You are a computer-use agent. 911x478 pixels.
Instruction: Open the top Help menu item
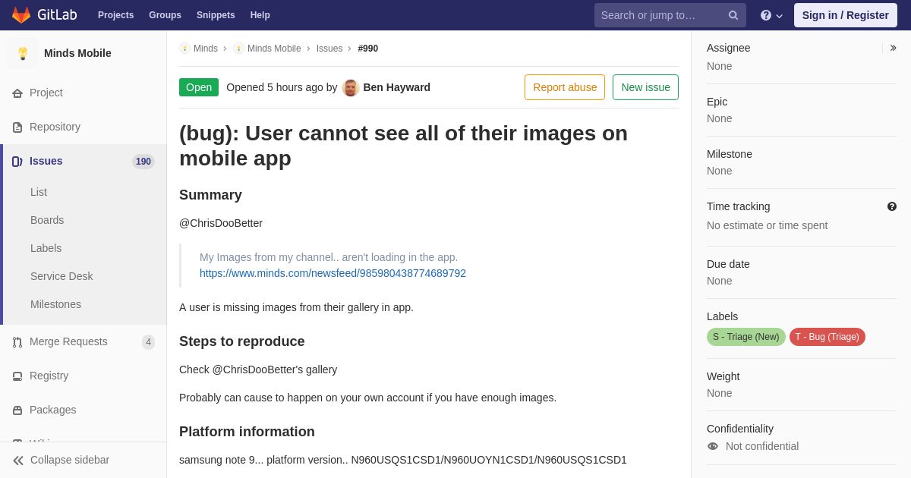click(260, 15)
